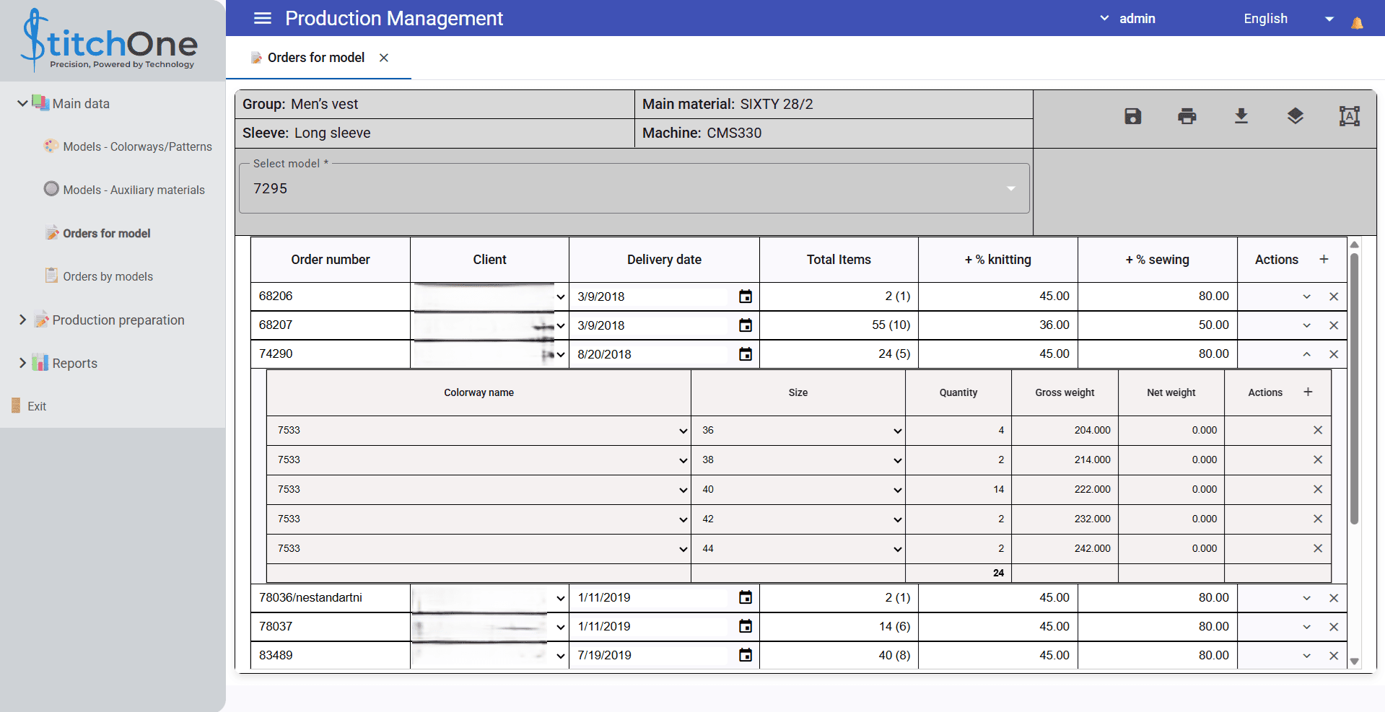
Task: Remove colorway row with size 40
Action: [1318, 489]
